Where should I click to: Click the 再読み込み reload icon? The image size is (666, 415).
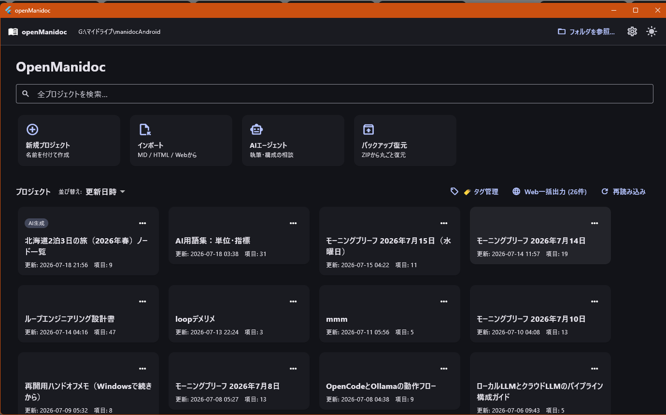coord(605,192)
